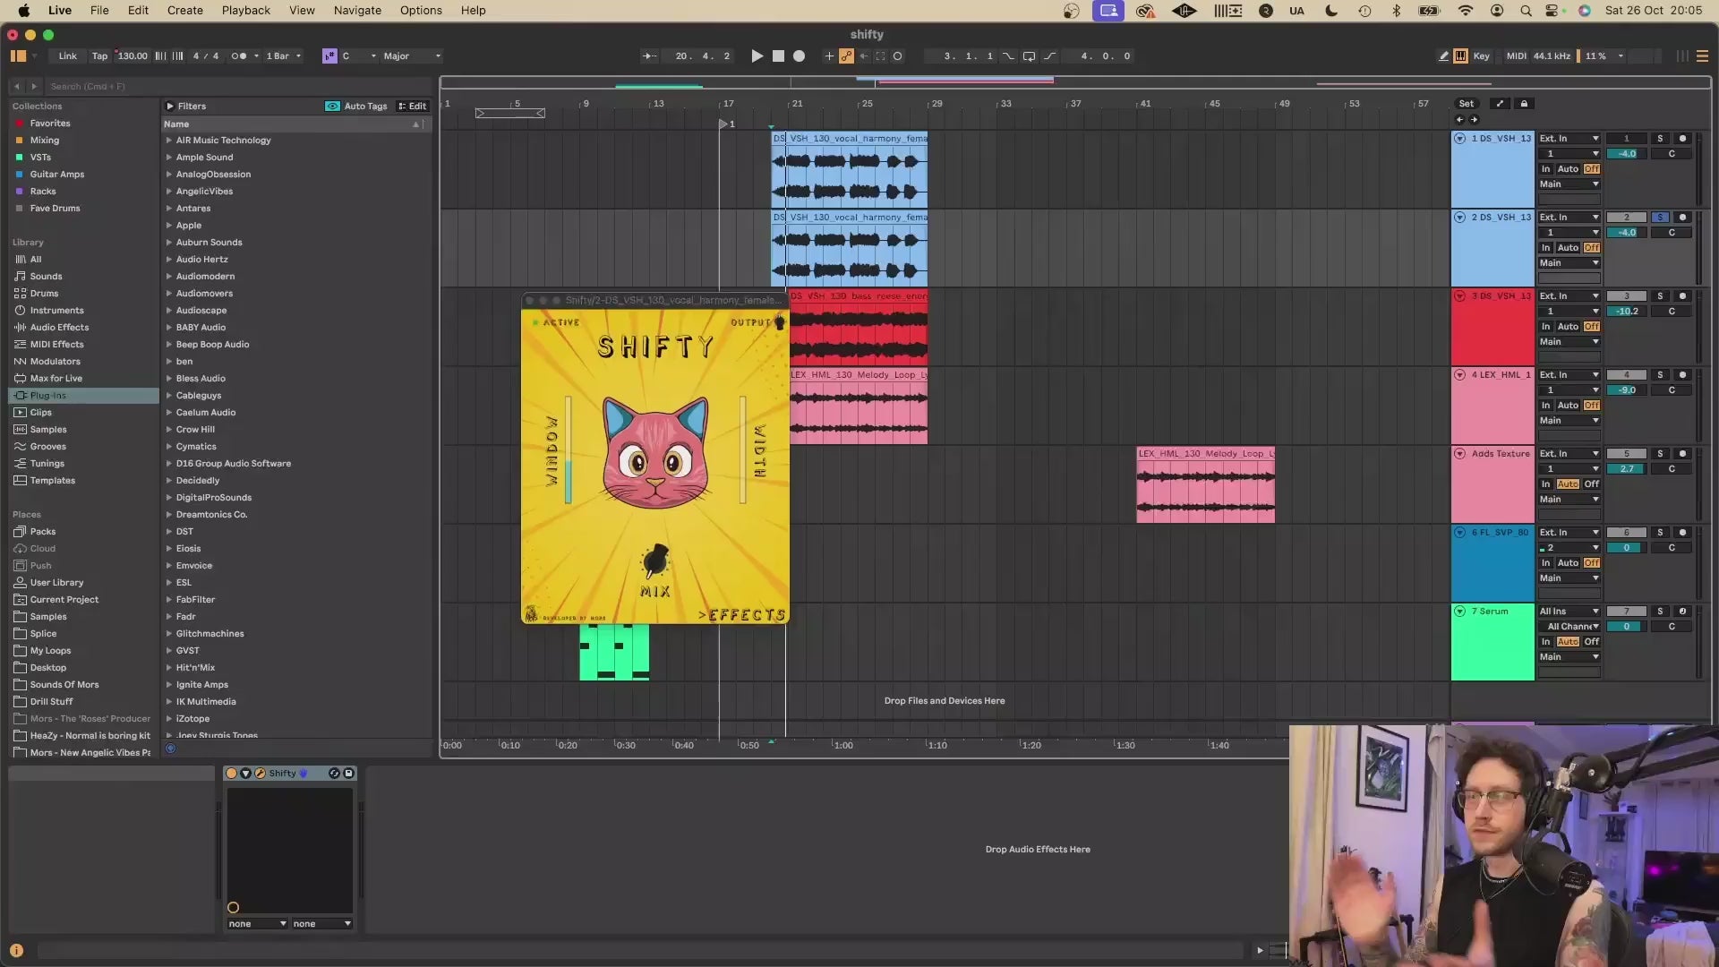Click the MIDI map mode button
This screenshot has width=1719, height=967.
coord(1517,56)
